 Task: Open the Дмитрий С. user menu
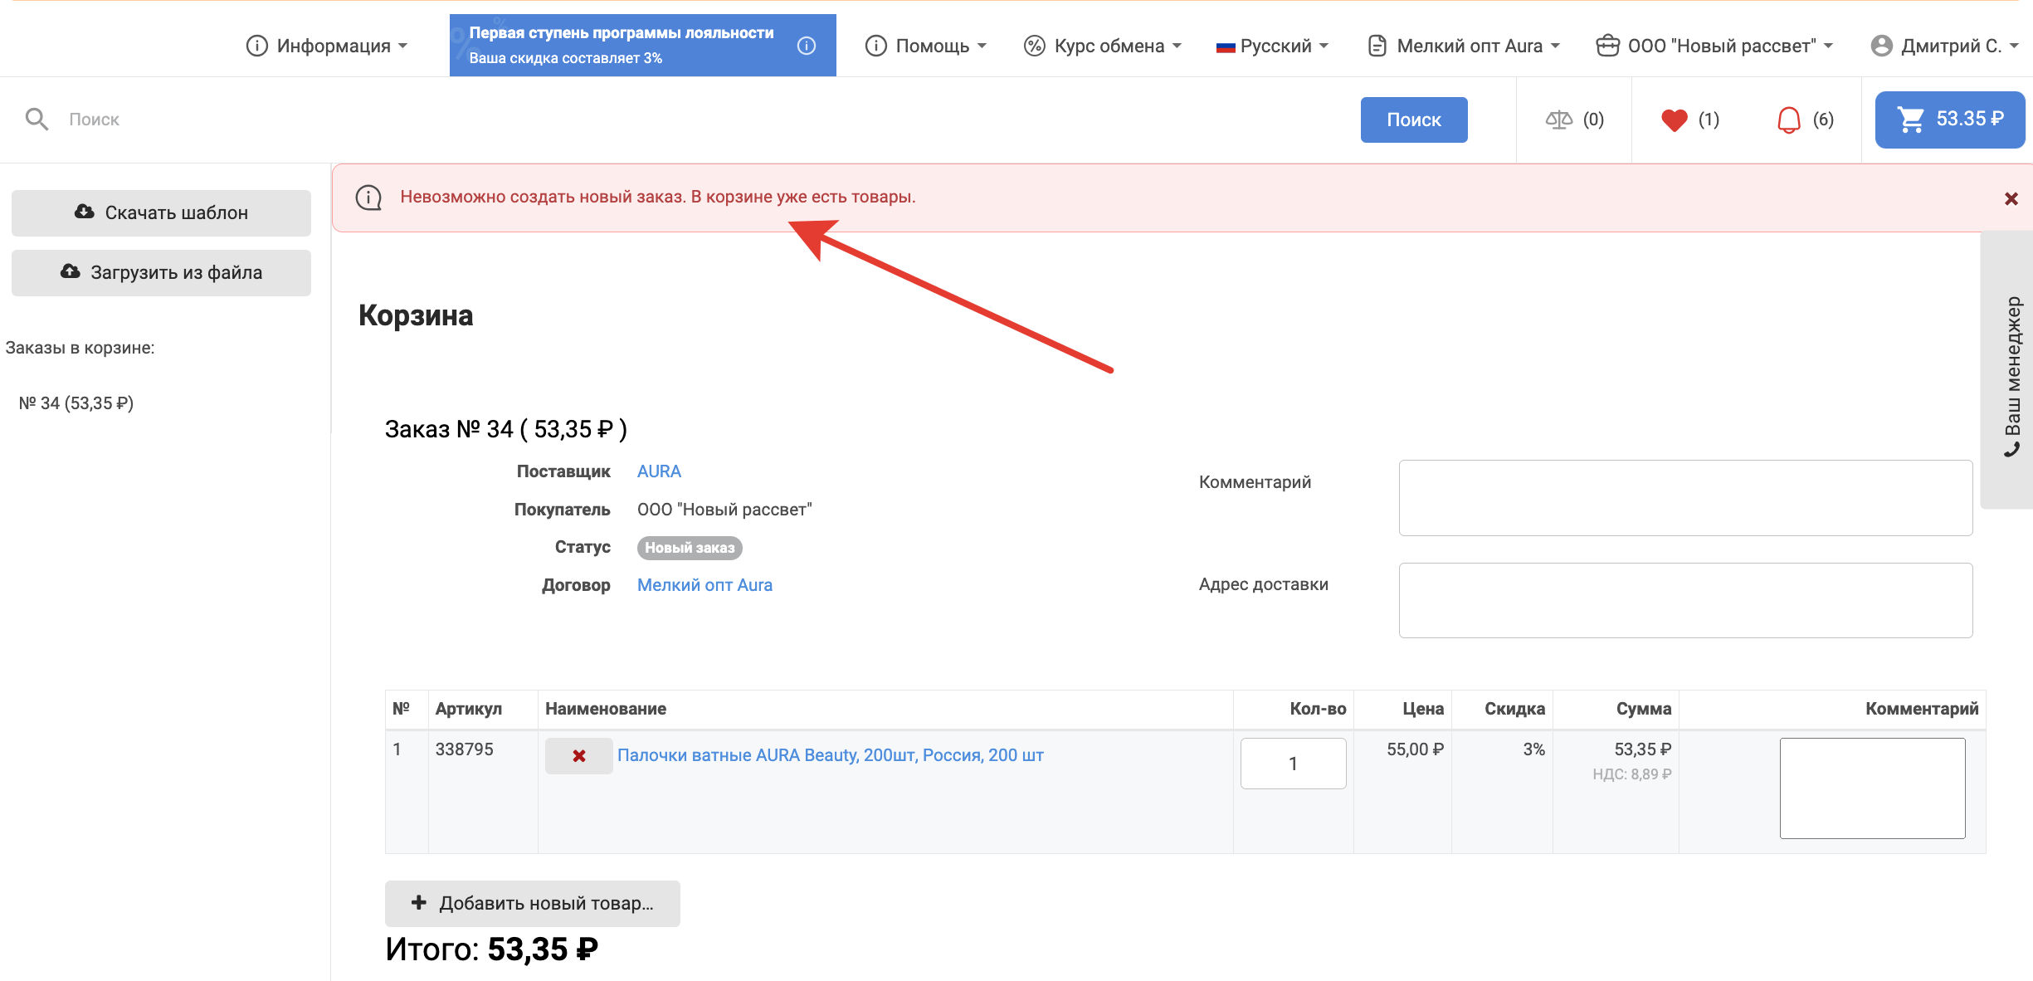pos(1944,46)
